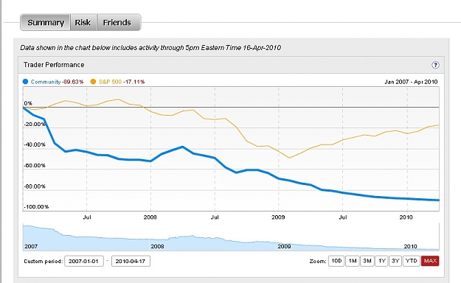Click the -17.11% S&P 500 value
The height and width of the screenshot is (283, 461).
(134, 82)
